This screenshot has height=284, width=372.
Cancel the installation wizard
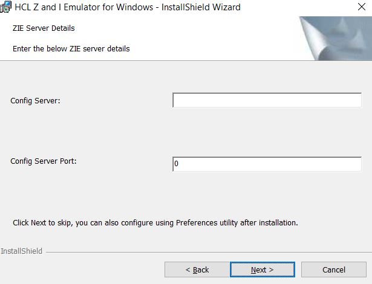click(333, 269)
